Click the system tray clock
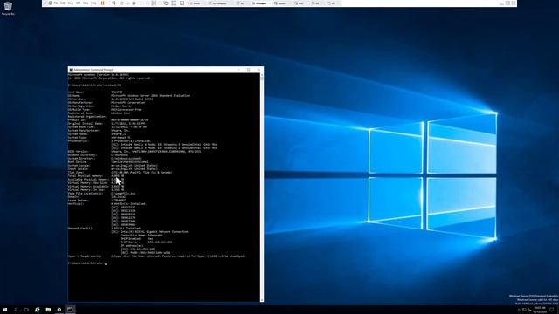This screenshot has width=559, height=314. click(540, 310)
